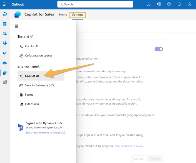
Task: Open Copilot for Sales in left rail
Action: click(x=5, y=73)
